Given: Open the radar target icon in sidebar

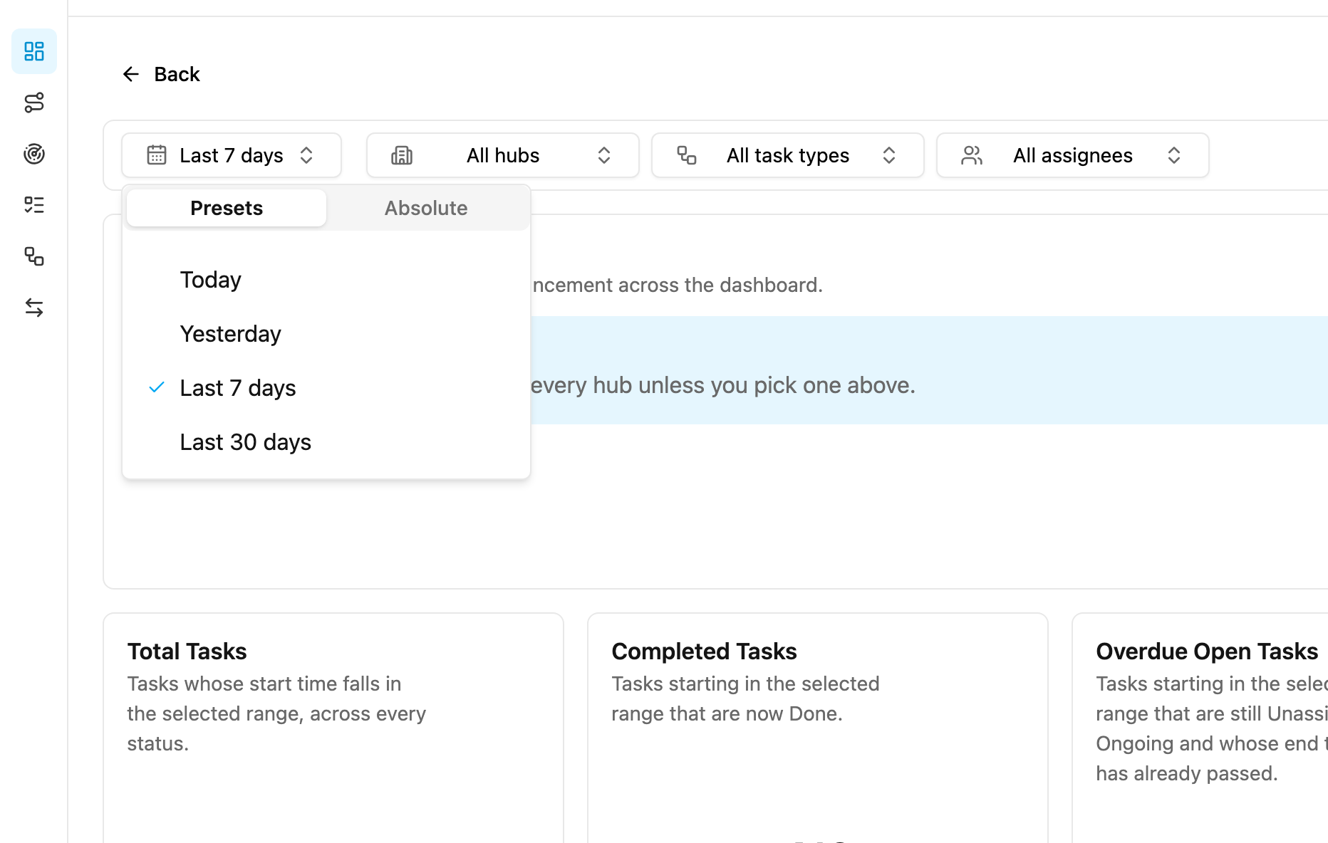Looking at the screenshot, I should 34,154.
